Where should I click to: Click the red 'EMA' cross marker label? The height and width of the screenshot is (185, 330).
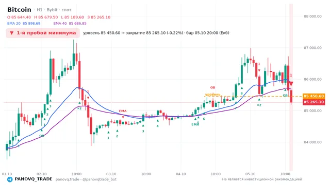(123, 111)
